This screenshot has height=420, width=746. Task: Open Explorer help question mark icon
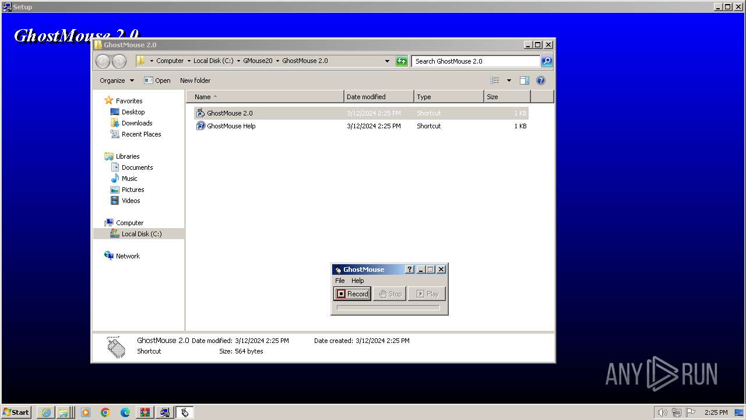click(x=541, y=80)
